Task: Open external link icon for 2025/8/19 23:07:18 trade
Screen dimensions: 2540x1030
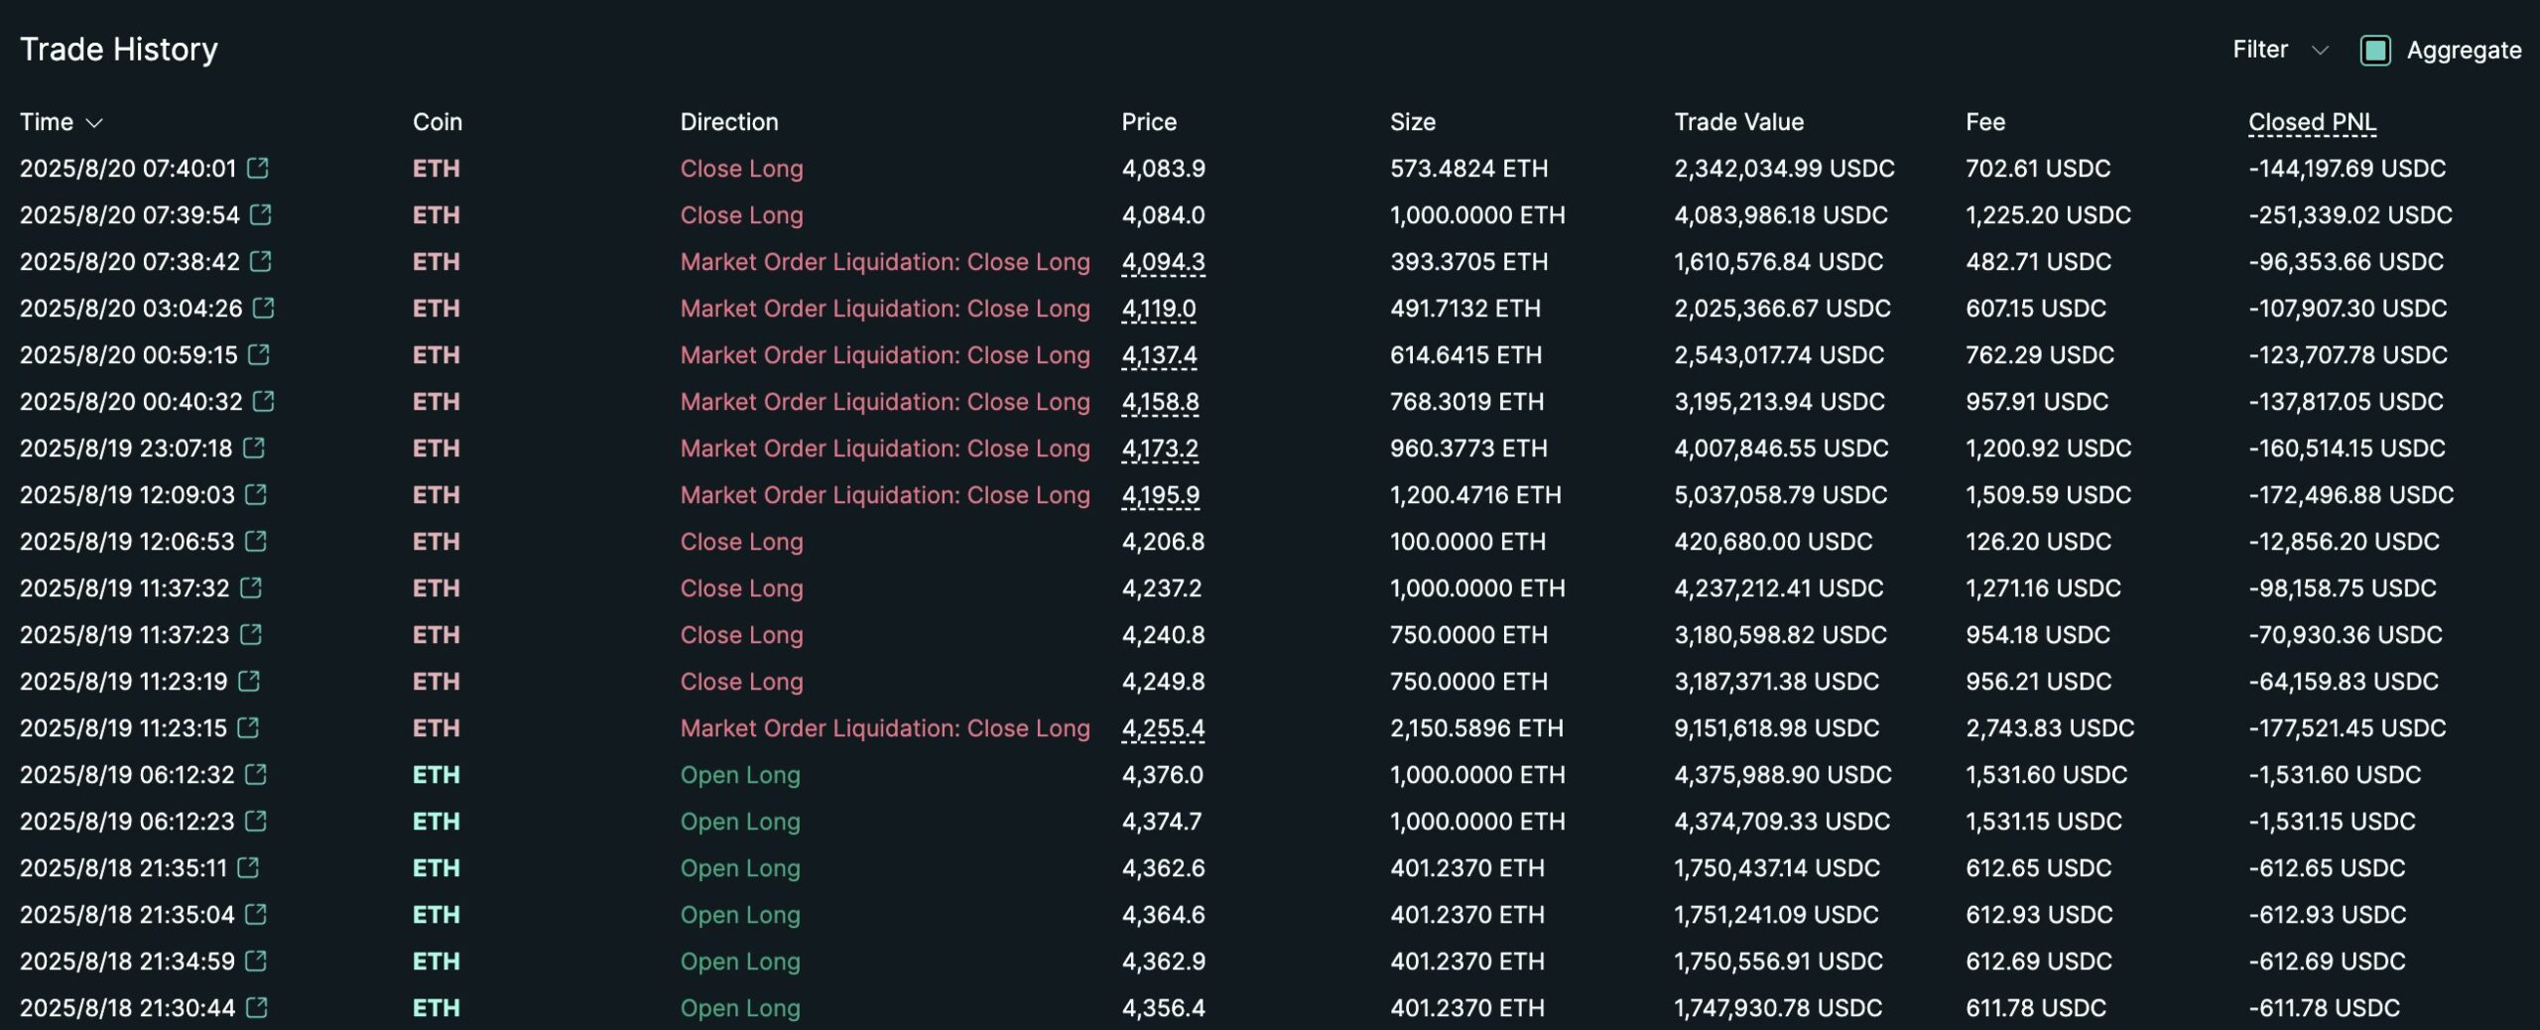Action: pyautogui.click(x=254, y=448)
